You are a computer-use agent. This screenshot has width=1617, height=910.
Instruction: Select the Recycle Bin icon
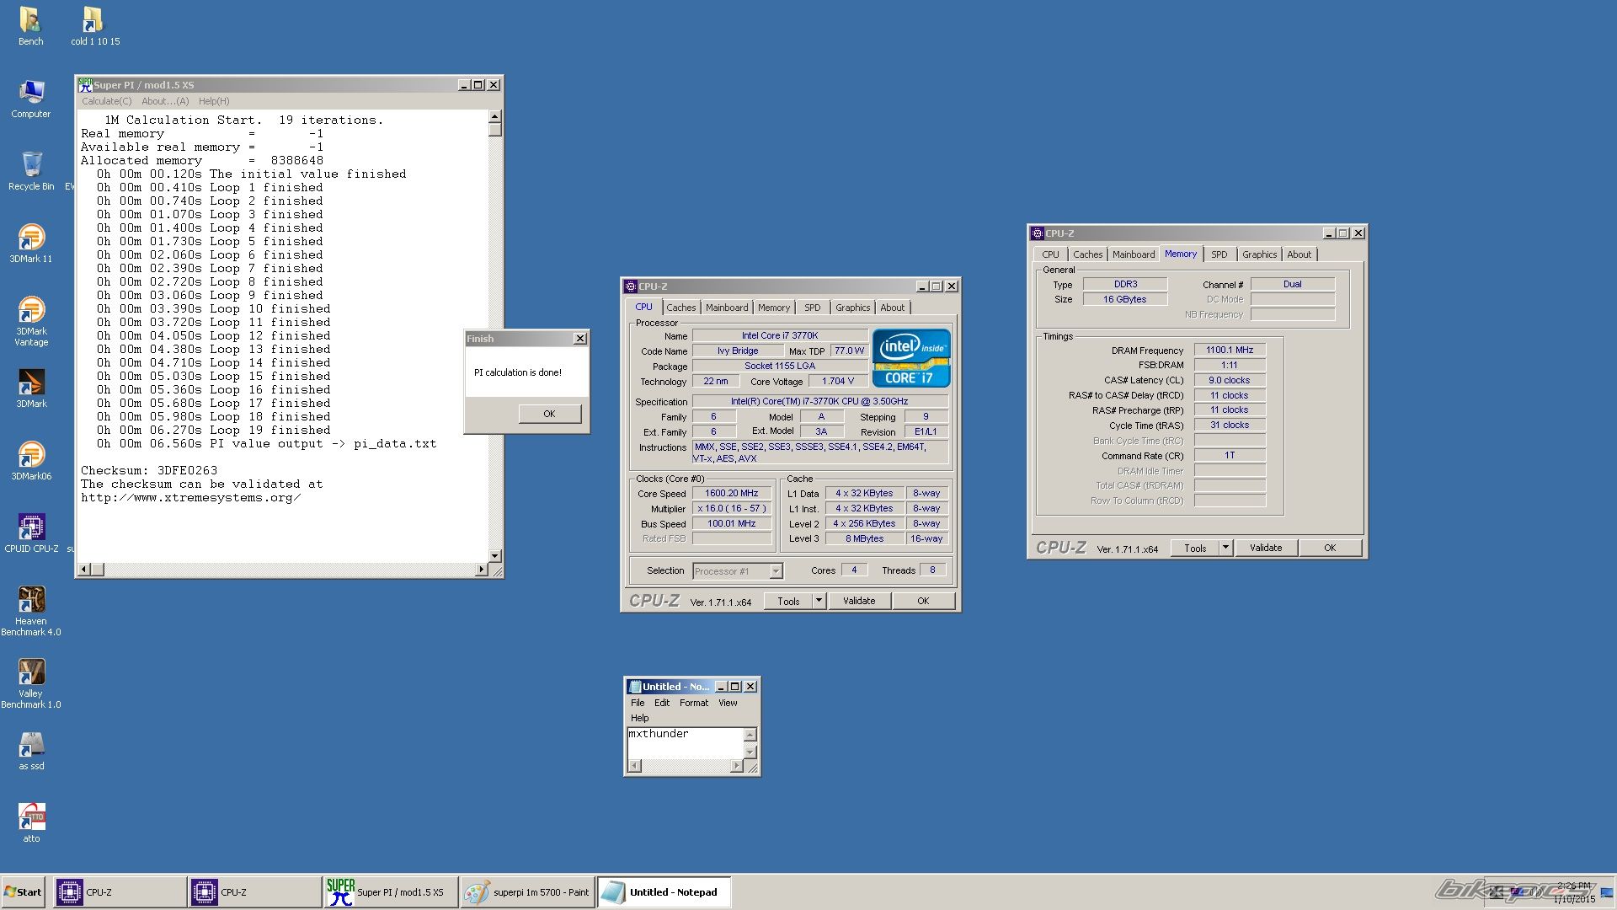coord(31,165)
